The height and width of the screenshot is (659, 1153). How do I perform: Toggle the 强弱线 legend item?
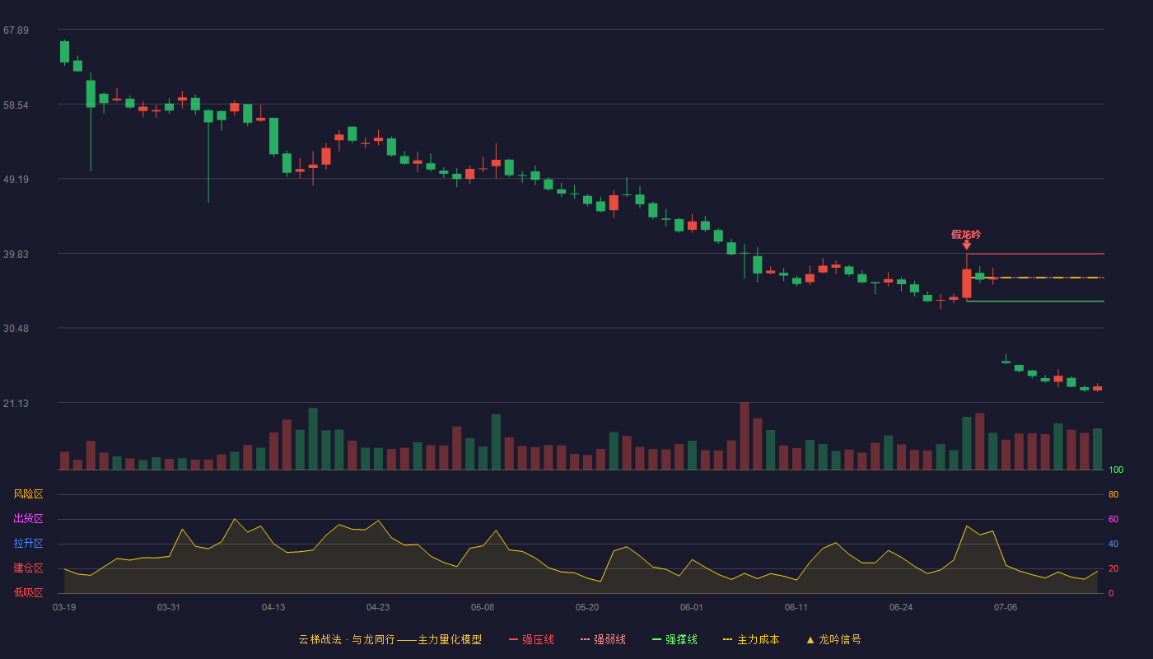coord(603,639)
